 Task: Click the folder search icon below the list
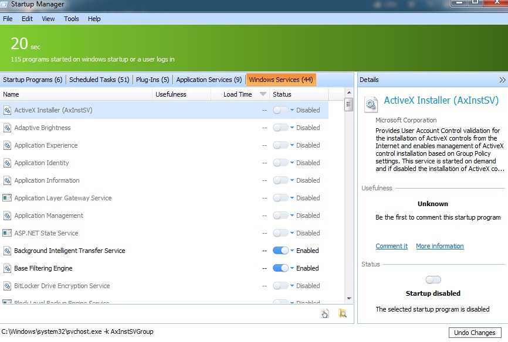click(343, 313)
